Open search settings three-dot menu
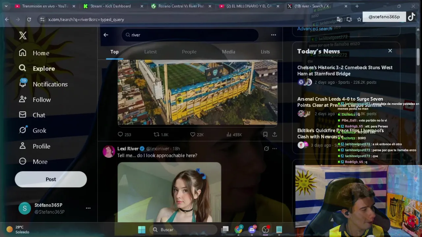Image resolution: width=422 pixels, height=237 pixels. tap(274, 35)
